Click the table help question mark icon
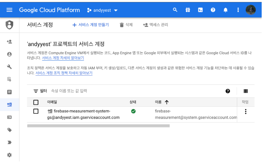Image resolution: width=267 pixels, height=167 pixels. (228, 91)
